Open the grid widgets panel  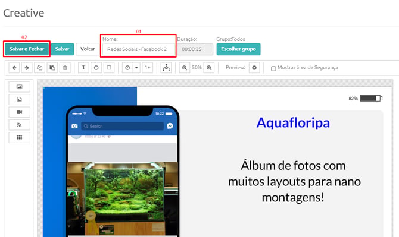(19, 137)
